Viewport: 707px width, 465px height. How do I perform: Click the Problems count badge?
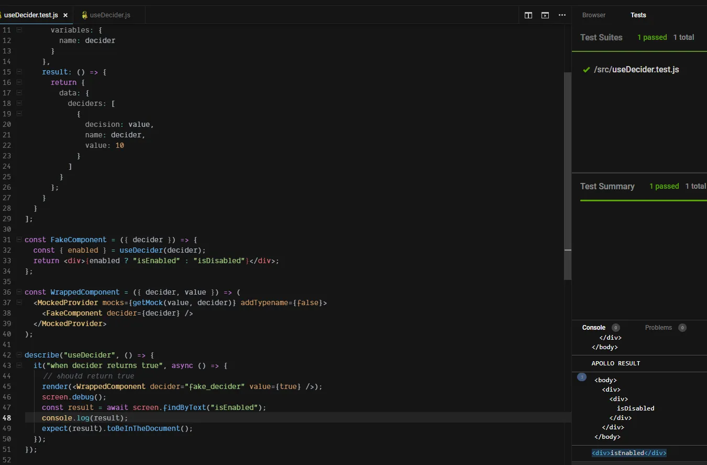682,328
